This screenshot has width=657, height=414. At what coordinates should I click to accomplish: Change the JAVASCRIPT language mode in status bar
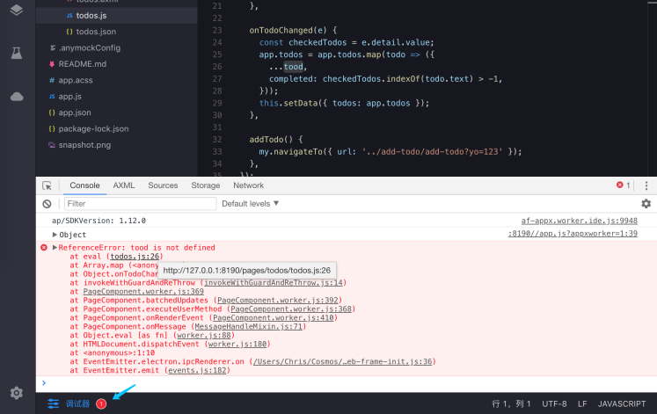(622, 403)
